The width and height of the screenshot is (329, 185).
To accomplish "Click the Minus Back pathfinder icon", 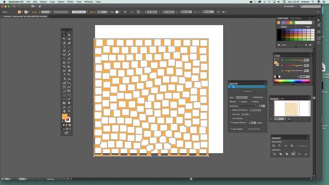I will (x=306, y=154).
